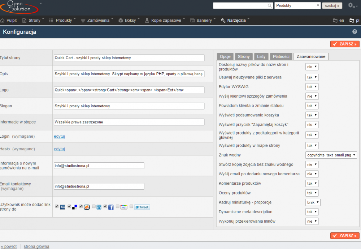Open Zapamiętaj koszyk button dropdown

312,124
